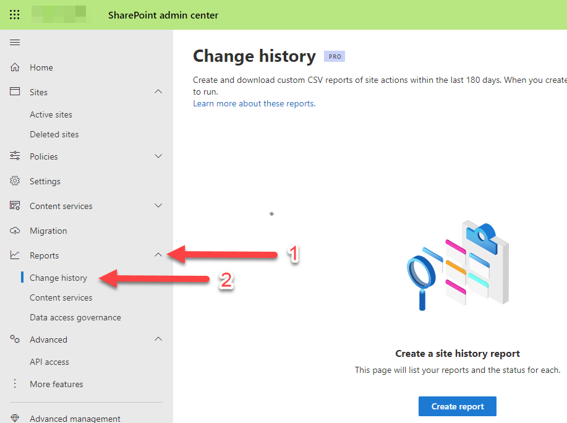The image size is (567, 423).
Task: Collapse the Reports section chevron
Action: [x=158, y=255]
